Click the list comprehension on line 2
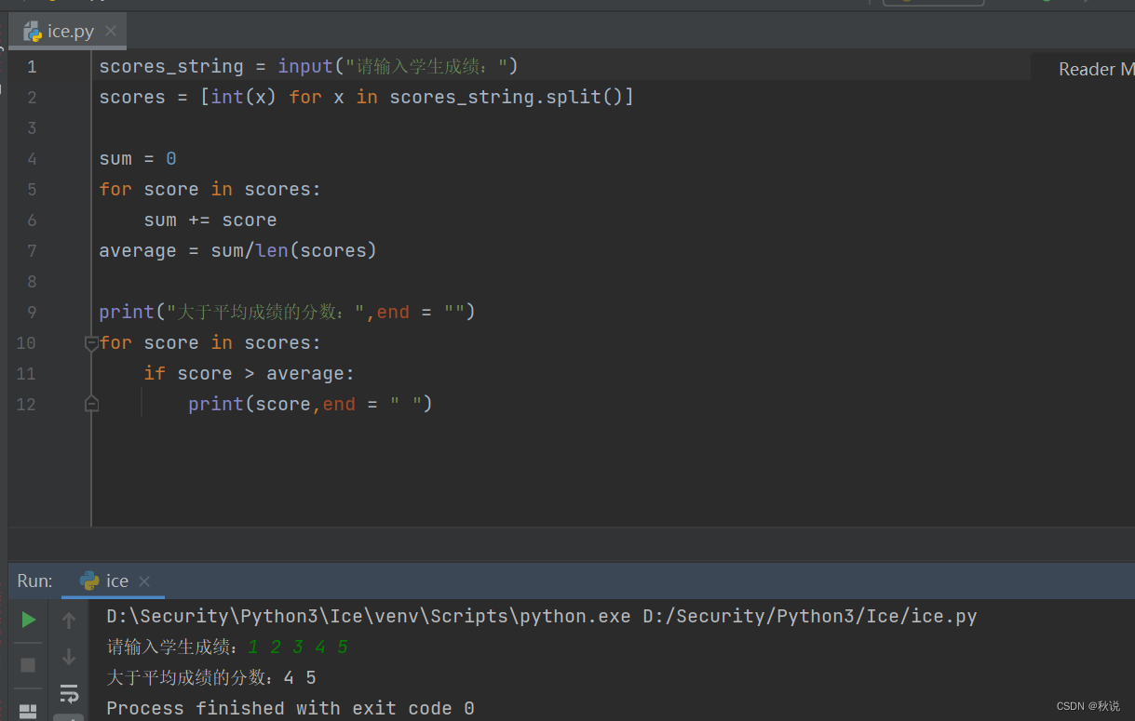 click(x=417, y=98)
